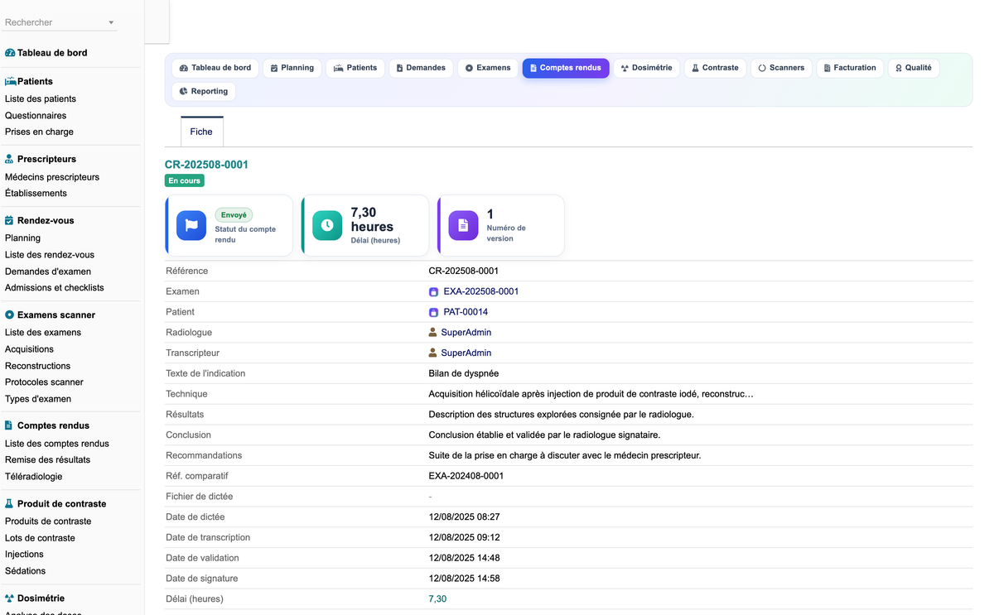
Task: Open Liste des patients in sidebar
Action: pyautogui.click(x=41, y=98)
